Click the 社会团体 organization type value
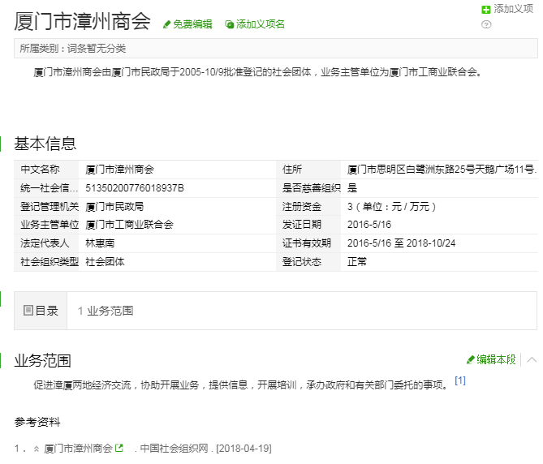The image size is (543, 464). (105, 261)
